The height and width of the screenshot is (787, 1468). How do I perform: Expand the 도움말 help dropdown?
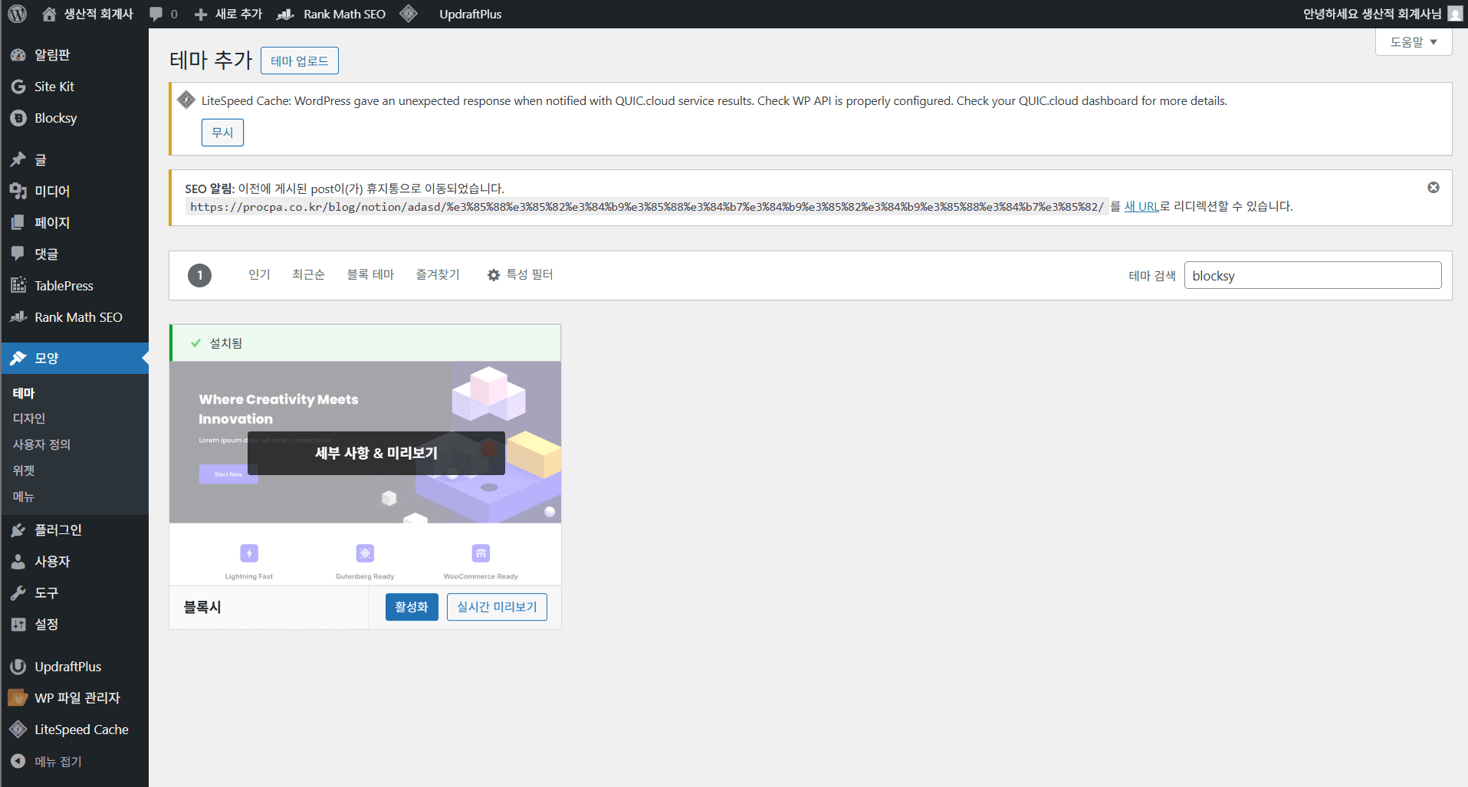coord(1414,42)
